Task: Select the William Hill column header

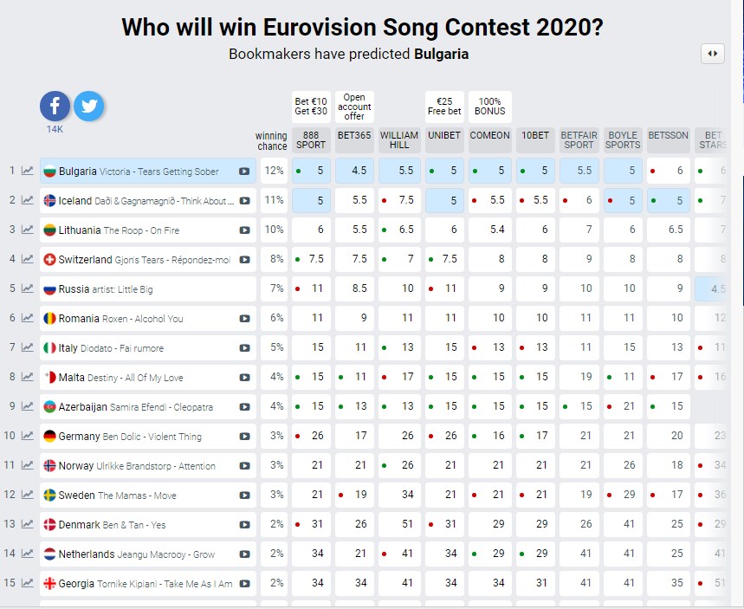Action: click(399, 140)
